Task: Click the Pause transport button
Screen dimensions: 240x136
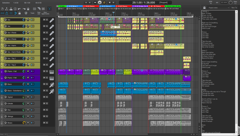Action: pyautogui.click(x=113, y=3)
